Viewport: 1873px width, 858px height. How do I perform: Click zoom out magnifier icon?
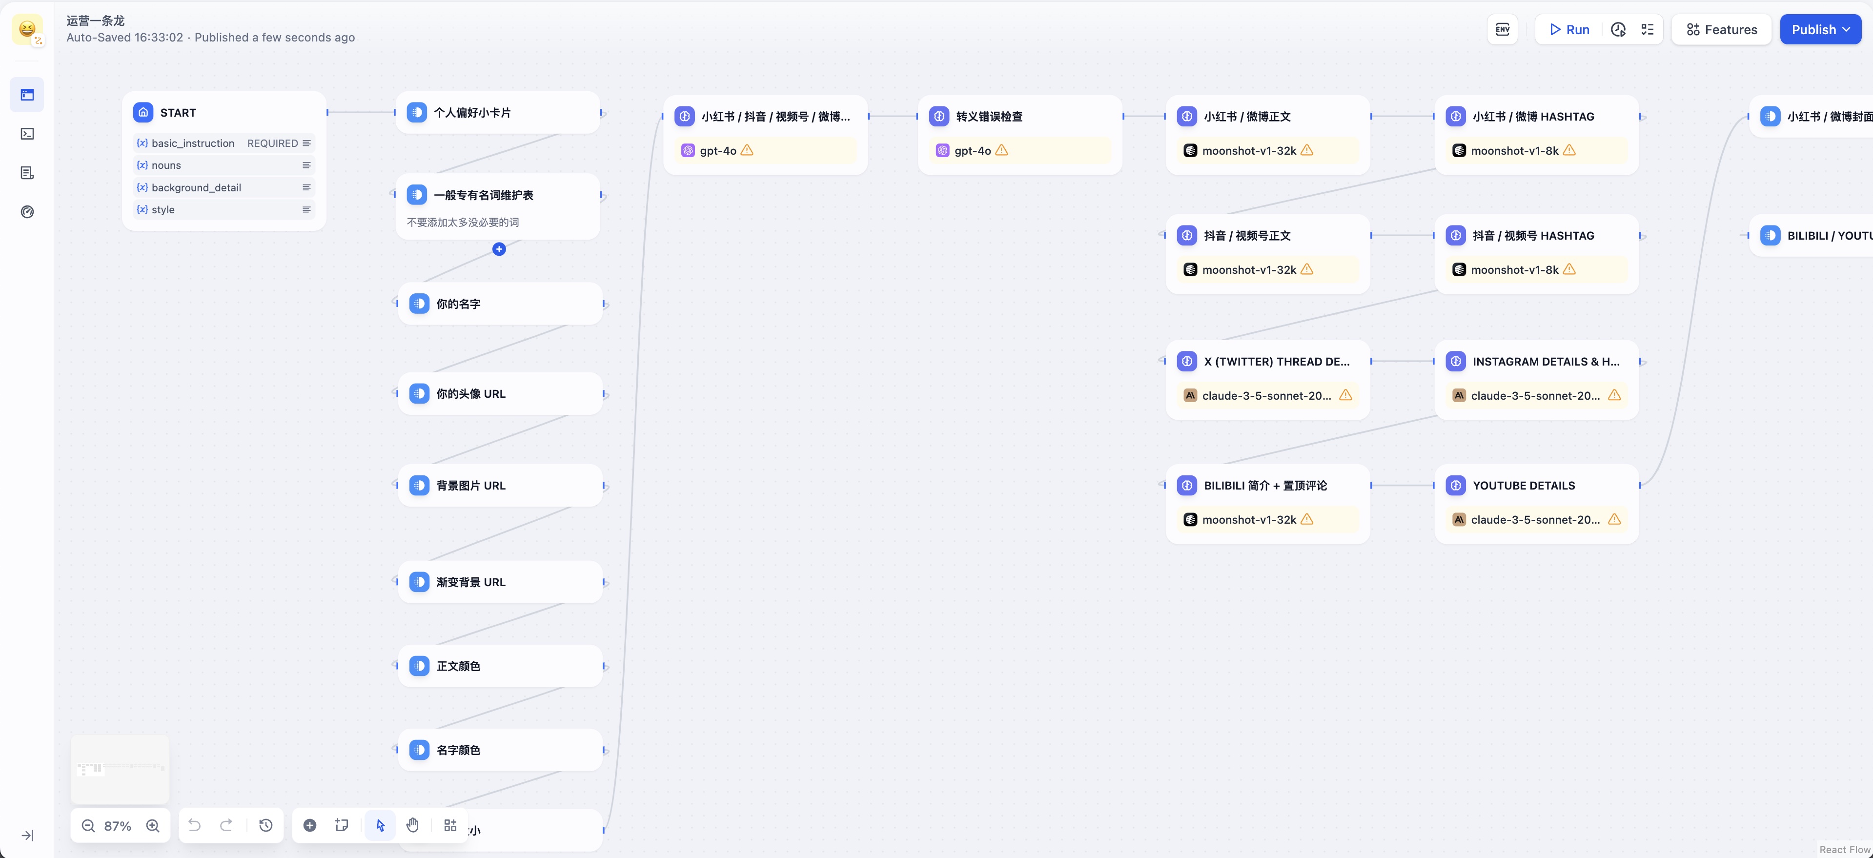click(88, 825)
